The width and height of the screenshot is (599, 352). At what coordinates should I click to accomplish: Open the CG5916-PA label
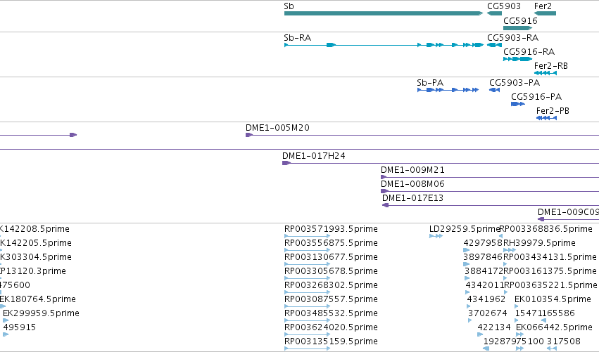[536, 97]
